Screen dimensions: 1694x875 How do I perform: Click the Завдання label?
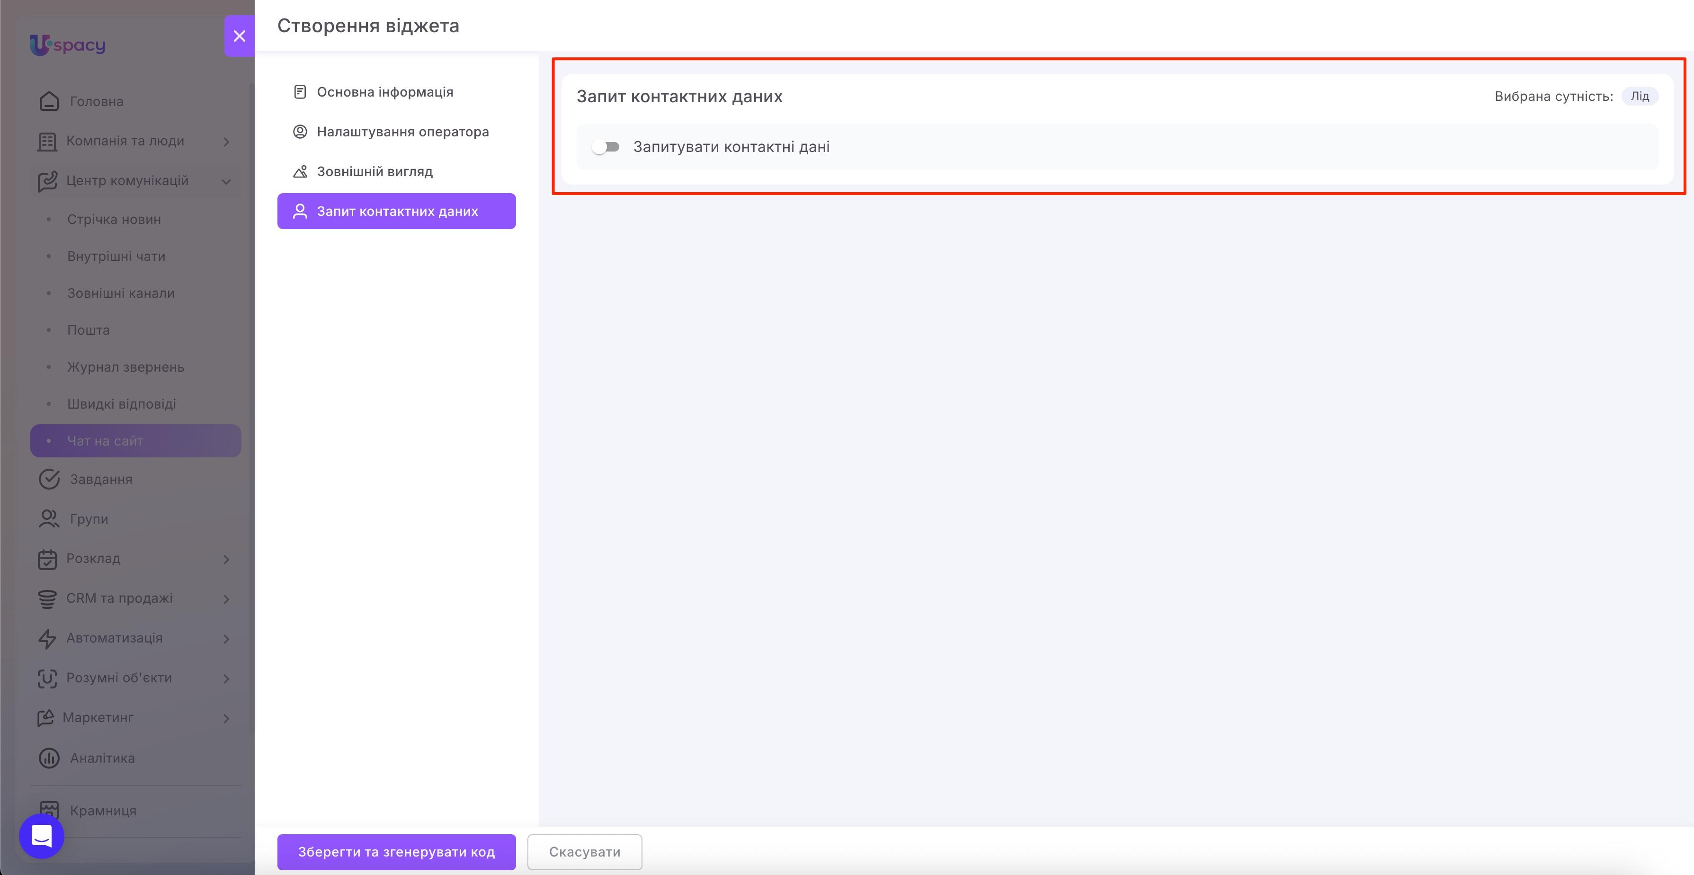pos(101,480)
